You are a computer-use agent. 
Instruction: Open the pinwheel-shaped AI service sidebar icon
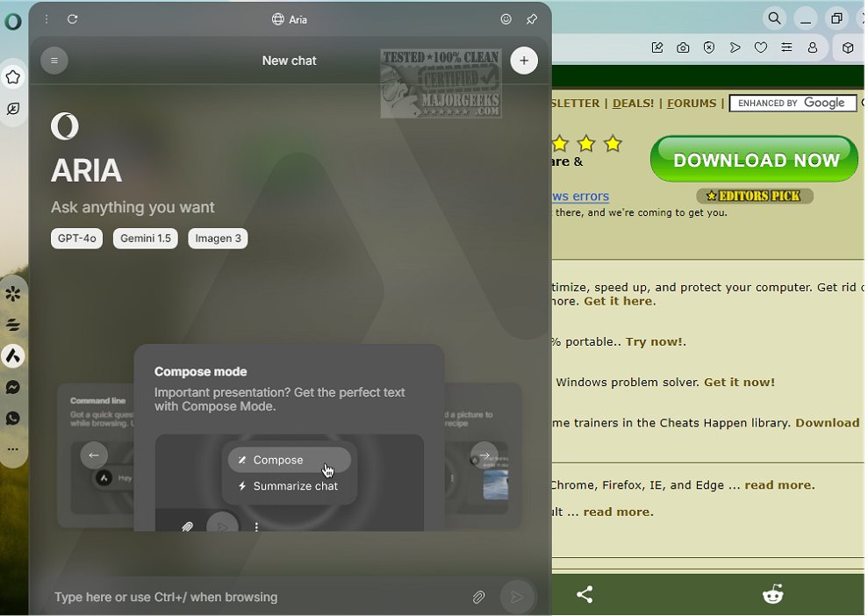tap(13, 293)
